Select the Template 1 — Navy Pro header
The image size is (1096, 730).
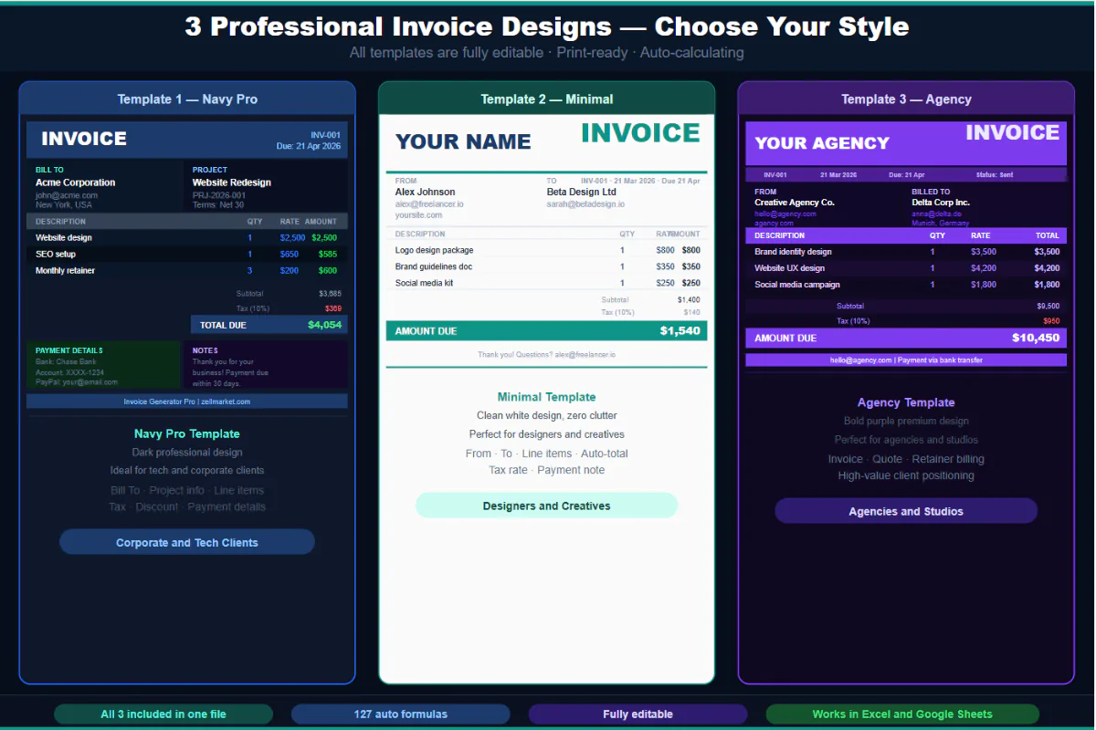(x=186, y=99)
